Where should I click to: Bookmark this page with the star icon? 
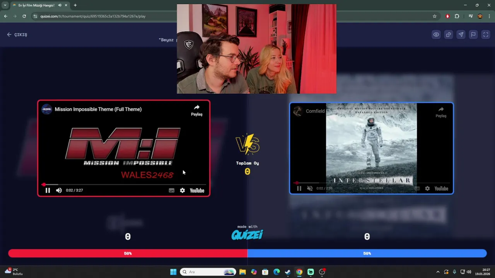click(x=435, y=16)
